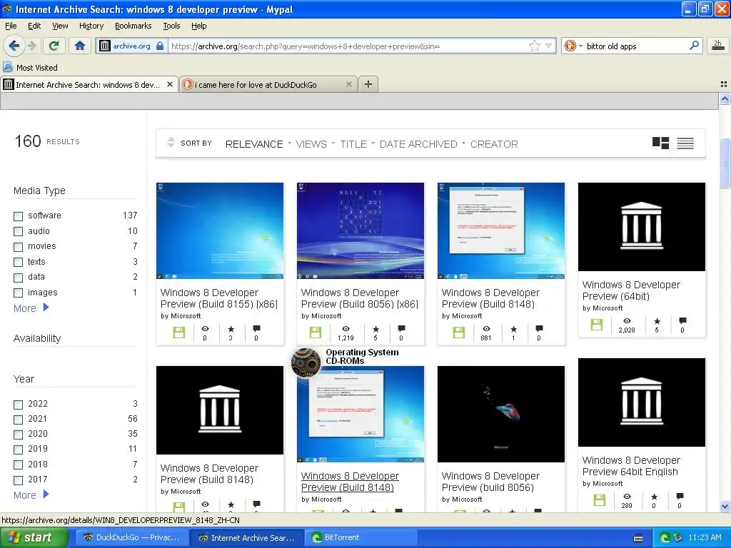Open the History menu
The height and width of the screenshot is (548, 731).
91,26
